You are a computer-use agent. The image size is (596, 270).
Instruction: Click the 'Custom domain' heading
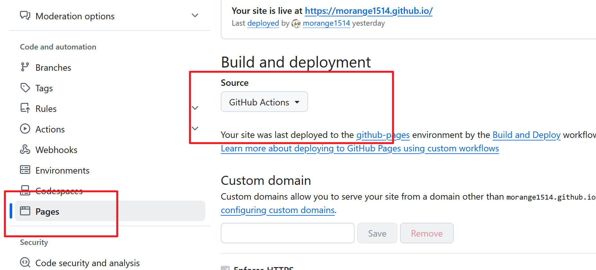[x=266, y=180]
